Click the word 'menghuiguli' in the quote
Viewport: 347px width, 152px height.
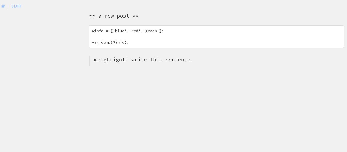coord(111,60)
